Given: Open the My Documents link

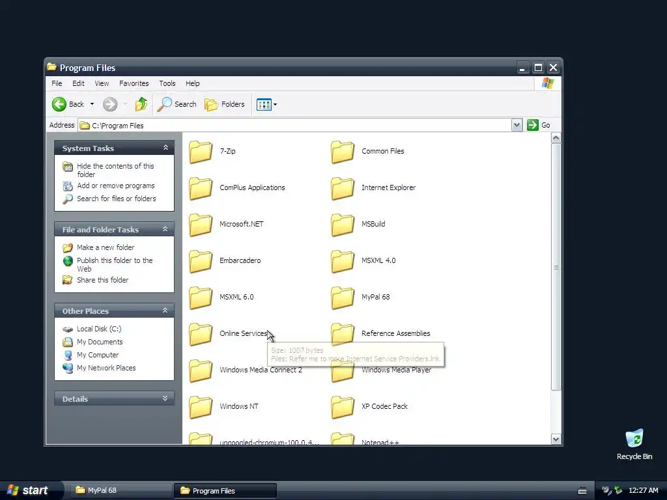Looking at the screenshot, I should click(100, 342).
